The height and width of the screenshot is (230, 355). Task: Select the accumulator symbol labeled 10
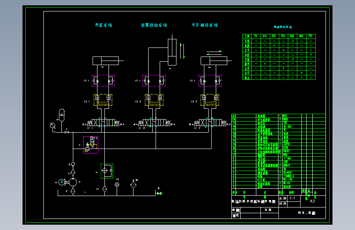pyautogui.click(x=61, y=115)
